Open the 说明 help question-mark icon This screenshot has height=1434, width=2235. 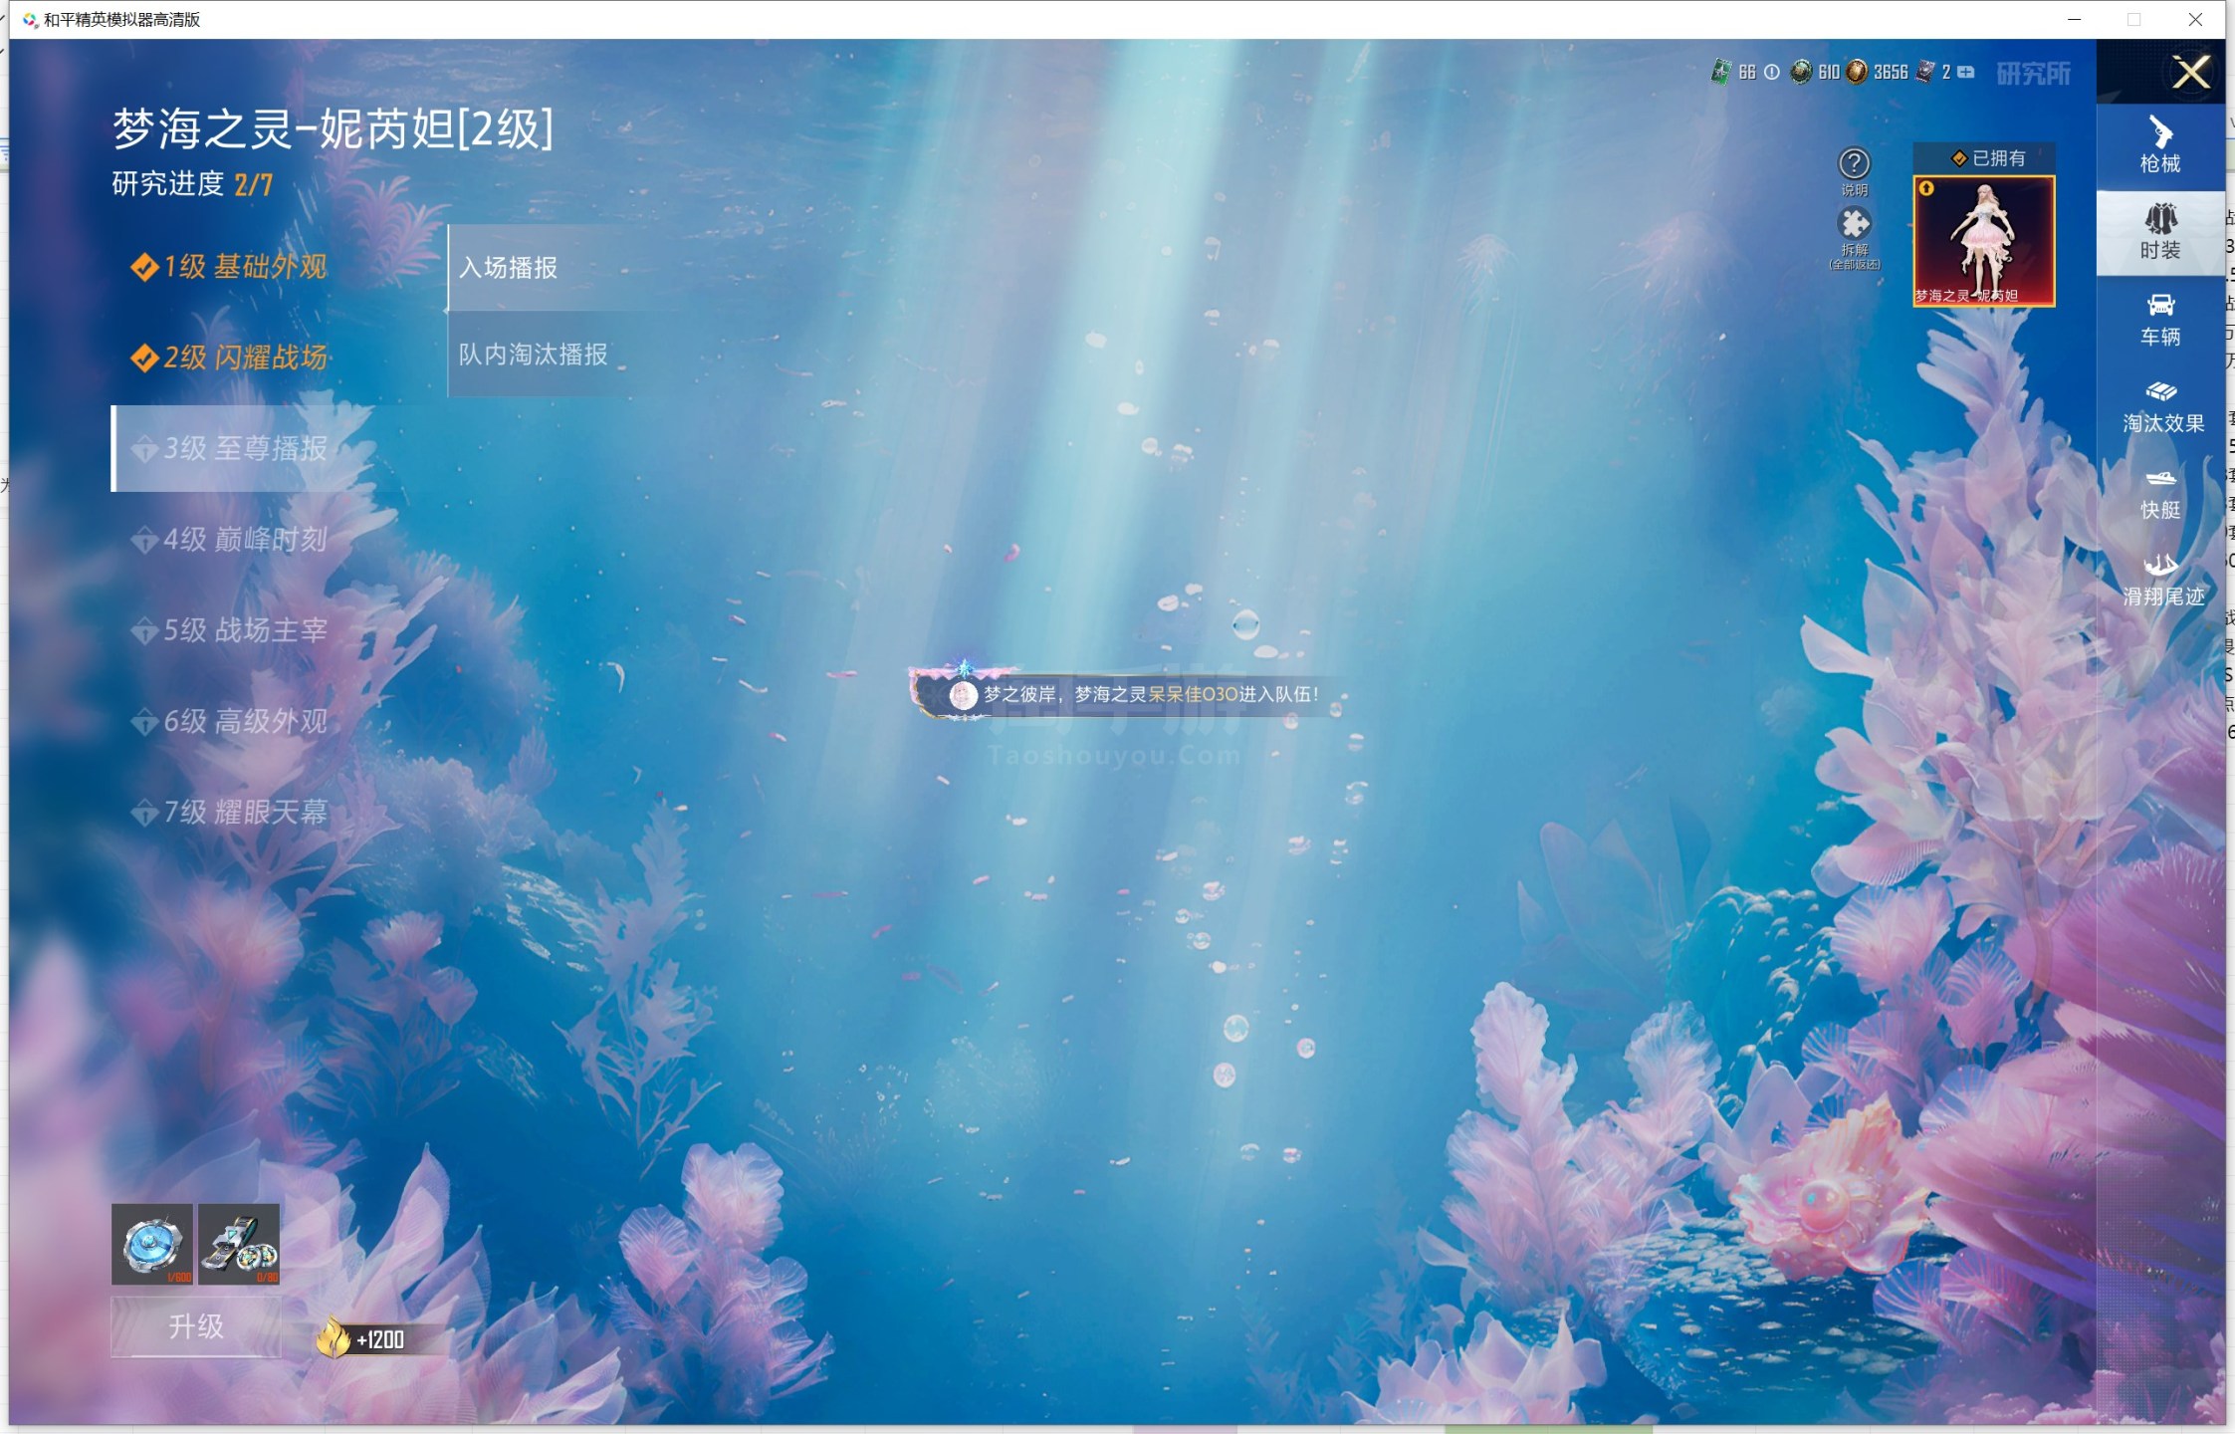coord(1854,163)
